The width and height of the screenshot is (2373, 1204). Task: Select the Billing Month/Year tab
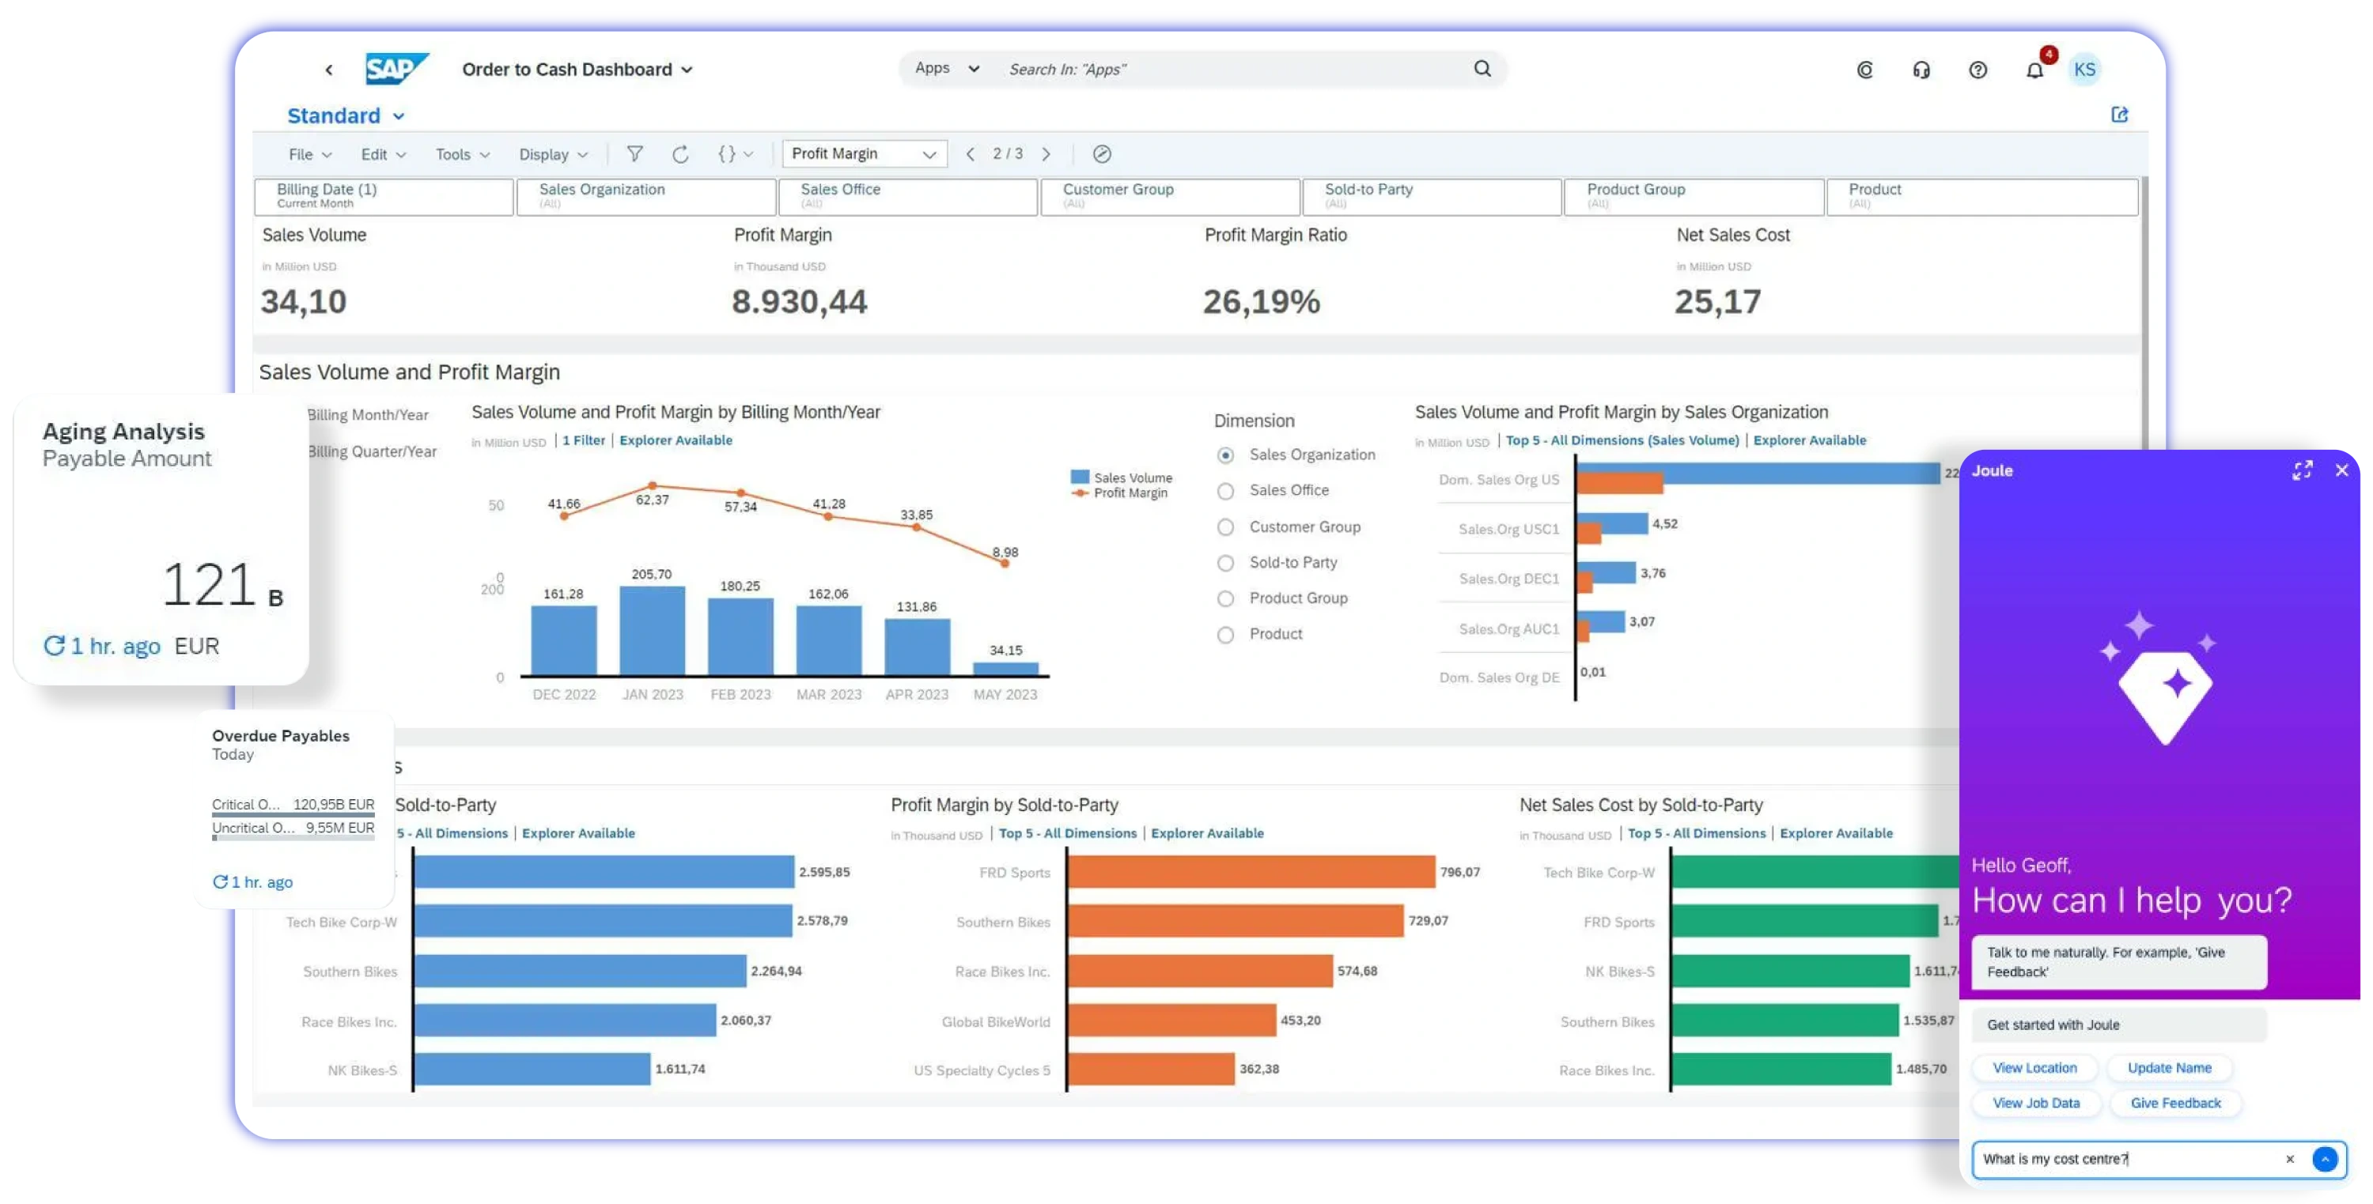tap(367, 415)
